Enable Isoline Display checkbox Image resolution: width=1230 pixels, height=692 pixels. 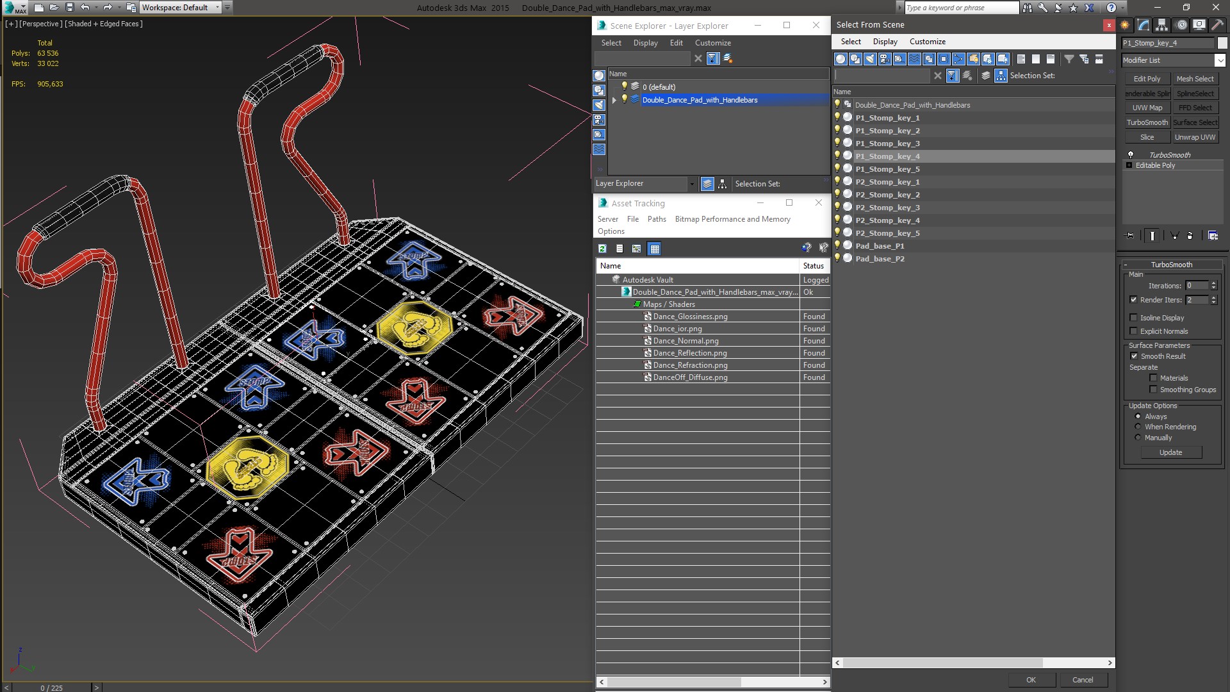pos(1133,318)
